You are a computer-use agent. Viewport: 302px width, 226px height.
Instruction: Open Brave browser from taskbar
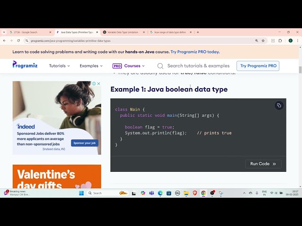195,193
